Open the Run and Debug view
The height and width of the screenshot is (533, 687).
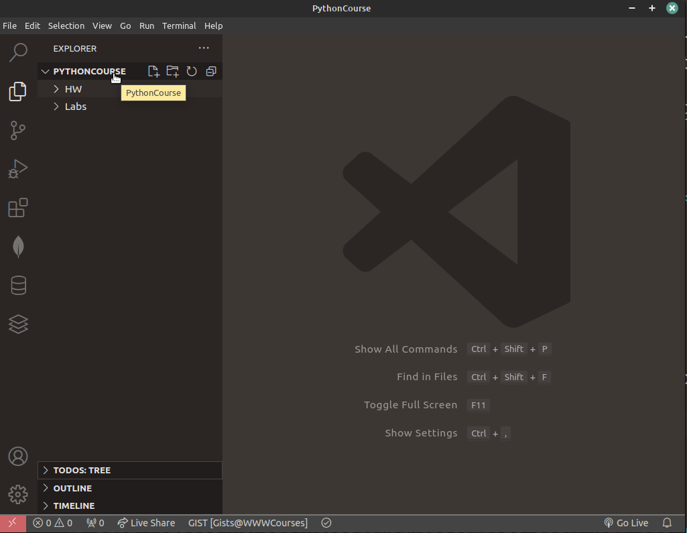(18, 169)
